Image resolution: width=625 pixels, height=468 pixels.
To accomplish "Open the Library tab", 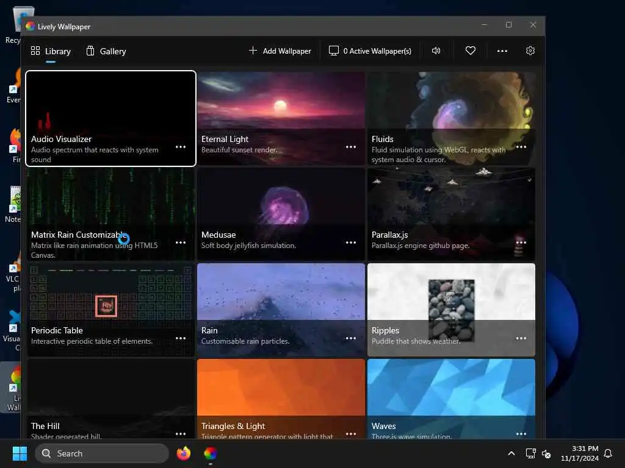I will (51, 51).
